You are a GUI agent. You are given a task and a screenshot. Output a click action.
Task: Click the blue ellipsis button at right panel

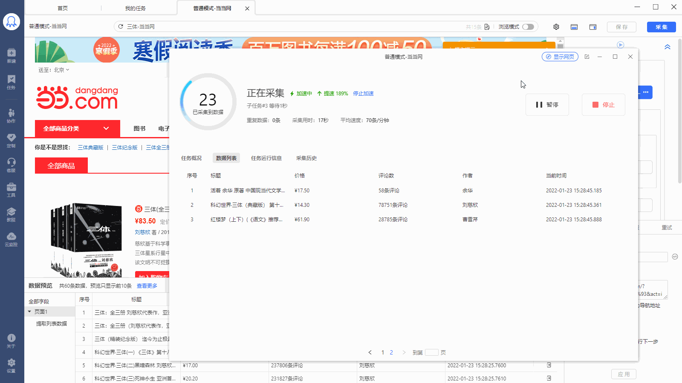pyautogui.click(x=646, y=92)
